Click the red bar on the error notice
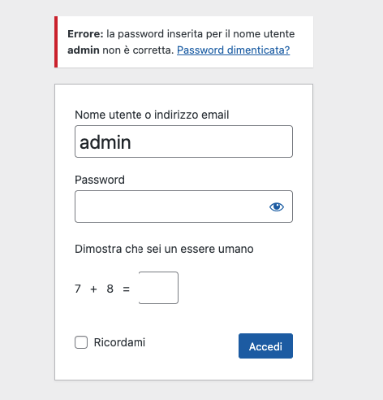383x400 pixels. (x=56, y=42)
